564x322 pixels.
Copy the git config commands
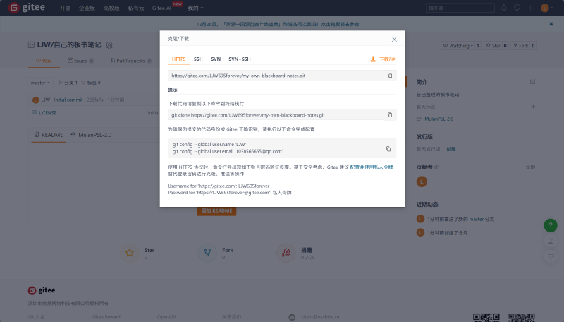point(388,148)
